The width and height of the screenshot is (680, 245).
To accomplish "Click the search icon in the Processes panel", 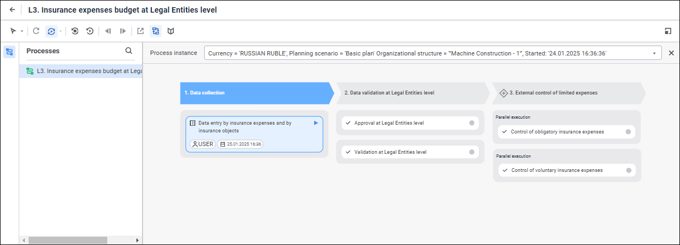I will [129, 51].
